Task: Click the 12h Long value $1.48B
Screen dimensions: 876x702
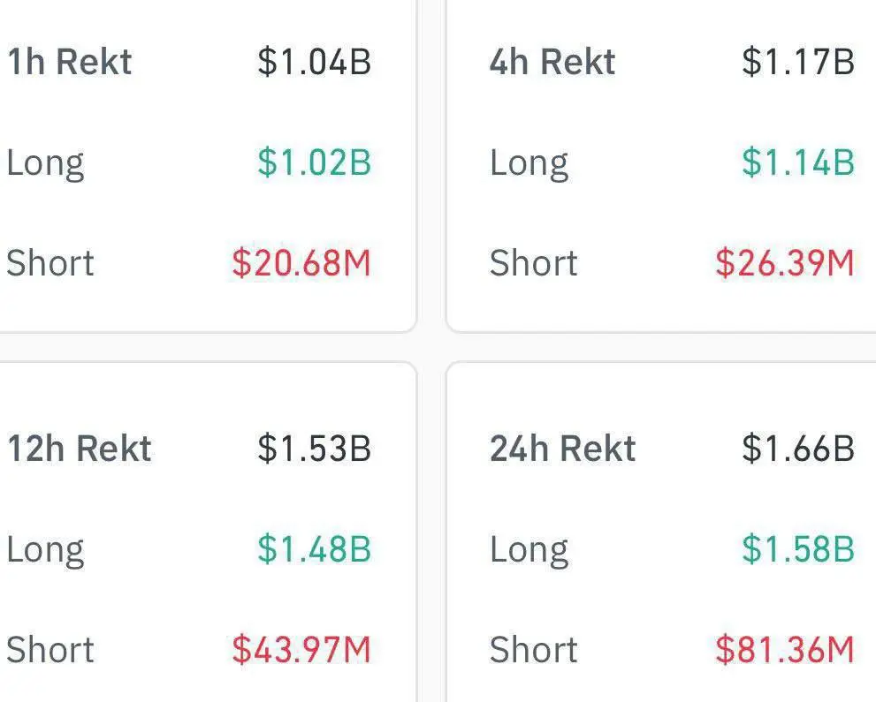Action: [315, 549]
